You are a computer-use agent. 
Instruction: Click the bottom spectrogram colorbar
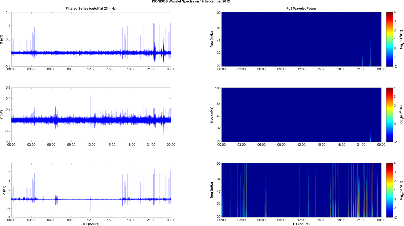point(389,190)
